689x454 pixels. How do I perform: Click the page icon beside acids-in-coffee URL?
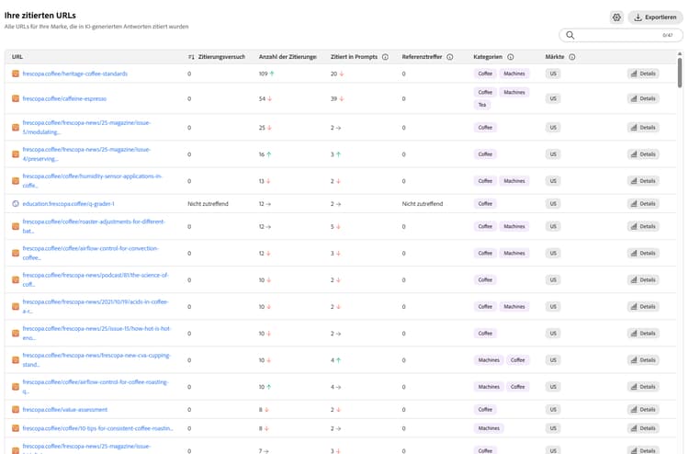(16, 307)
